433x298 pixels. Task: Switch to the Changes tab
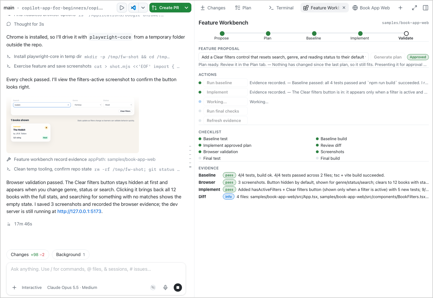(213, 8)
